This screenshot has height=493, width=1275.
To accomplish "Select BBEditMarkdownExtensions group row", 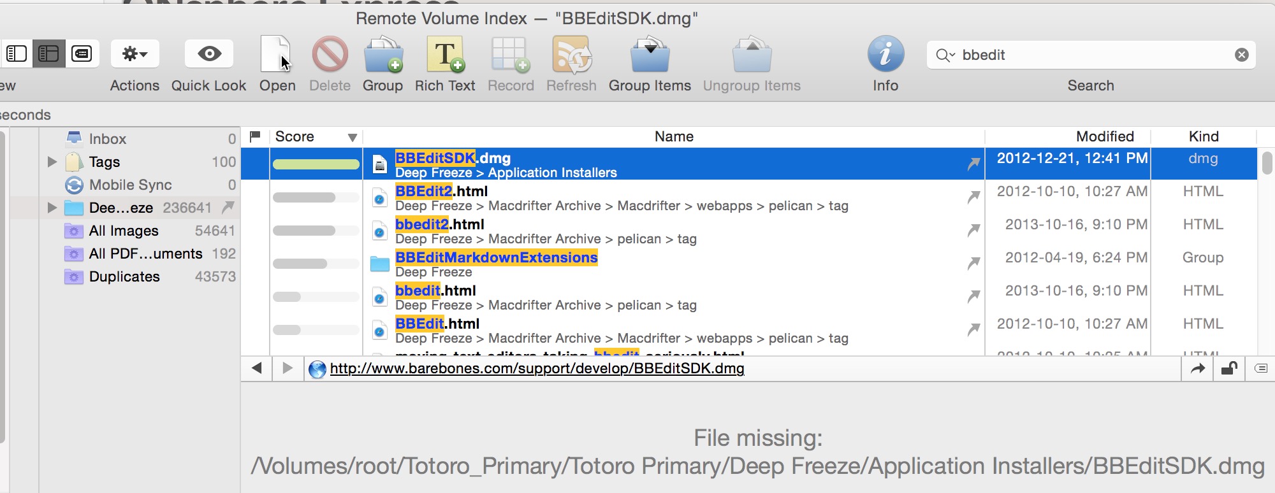I will [x=749, y=264].
